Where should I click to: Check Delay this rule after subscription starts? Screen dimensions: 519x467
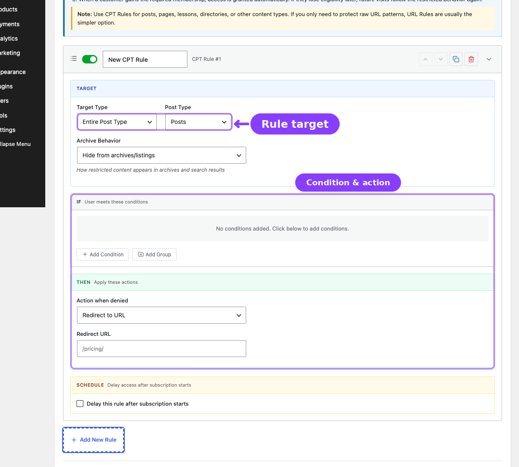pyautogui.click(x=80, y=404)
